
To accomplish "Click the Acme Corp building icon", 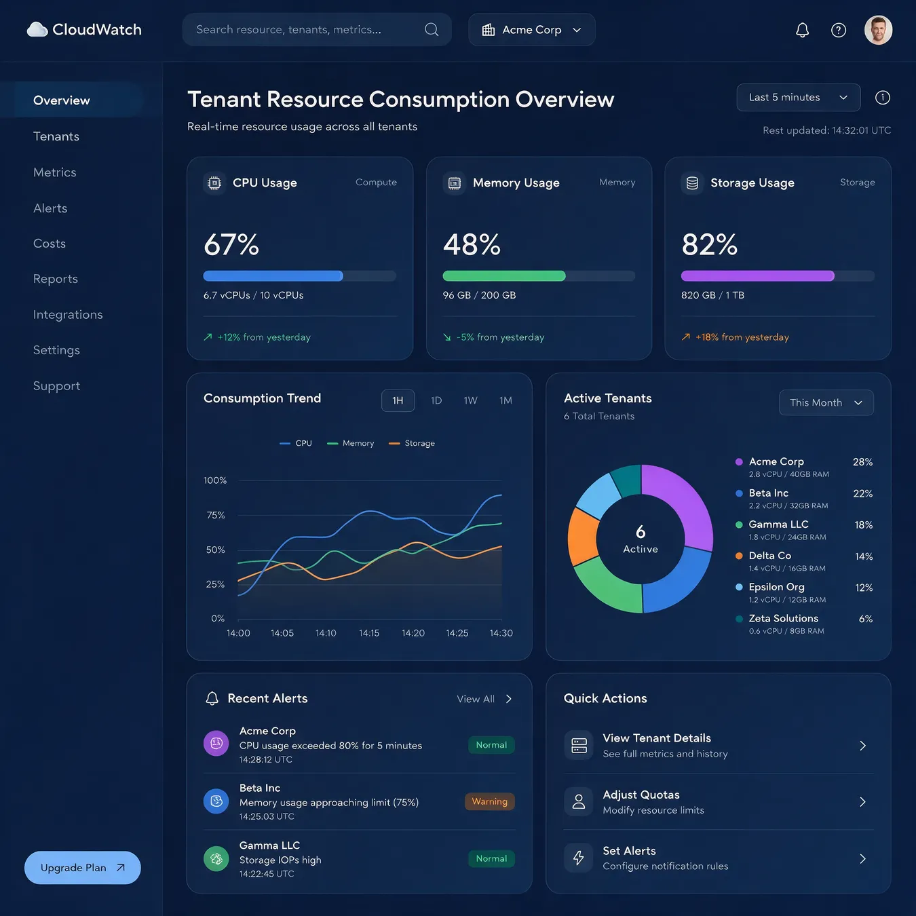I will click(x=489, y=30).
